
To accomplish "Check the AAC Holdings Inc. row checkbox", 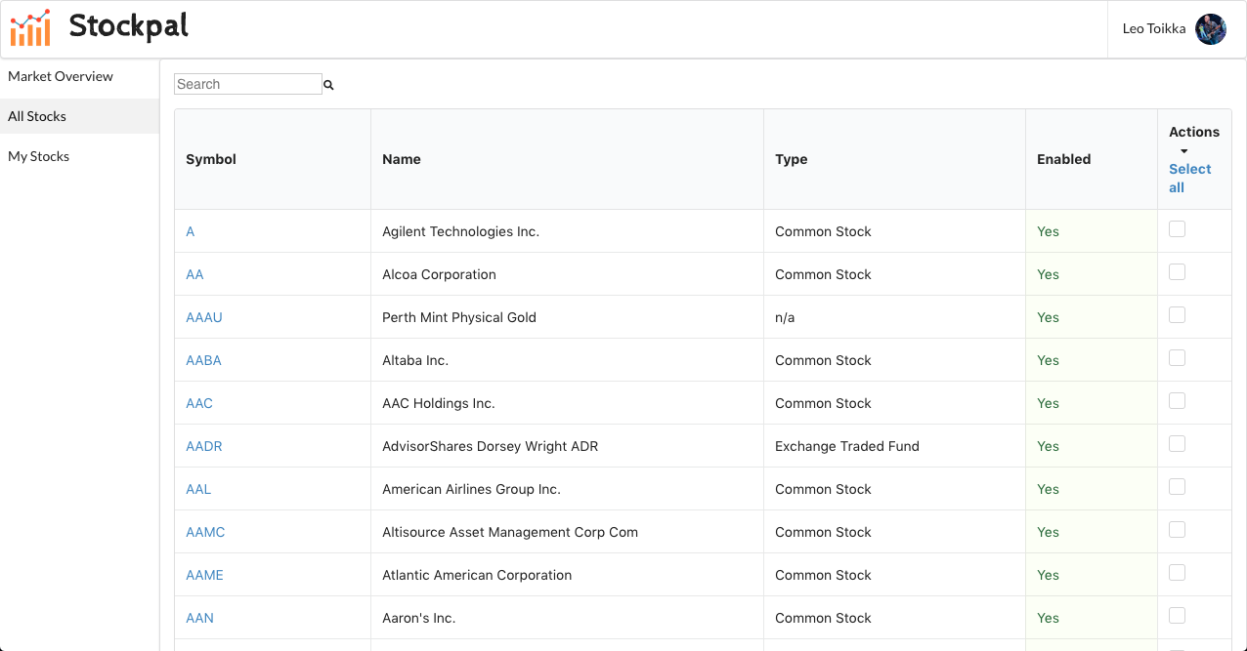I will pyautogui.click(x=1177, y=400).
